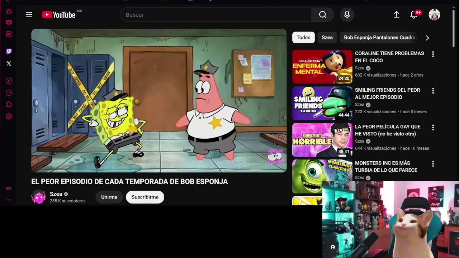Click 682 K visualizaciones text
The height and width of the screenshot is (258, 459).
pyautogui.click(x=375, y=75)
